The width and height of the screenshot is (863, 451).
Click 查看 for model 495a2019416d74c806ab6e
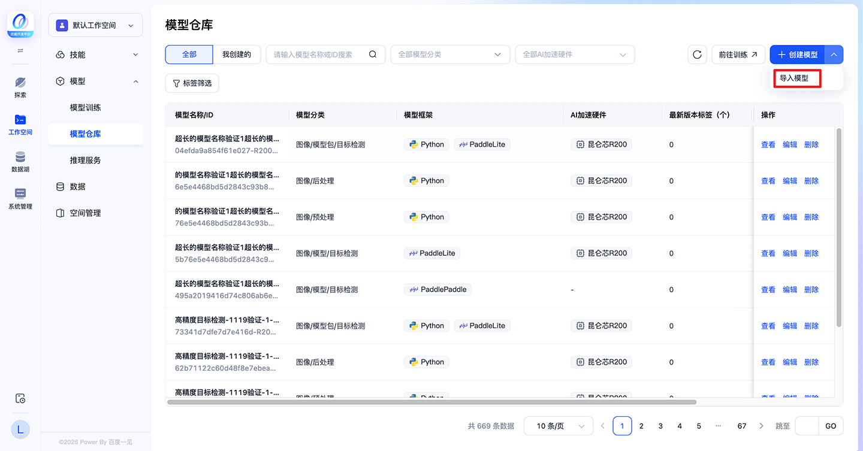[768, 289]
